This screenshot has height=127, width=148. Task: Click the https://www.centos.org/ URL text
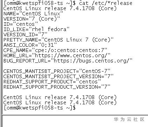point(71,55)
